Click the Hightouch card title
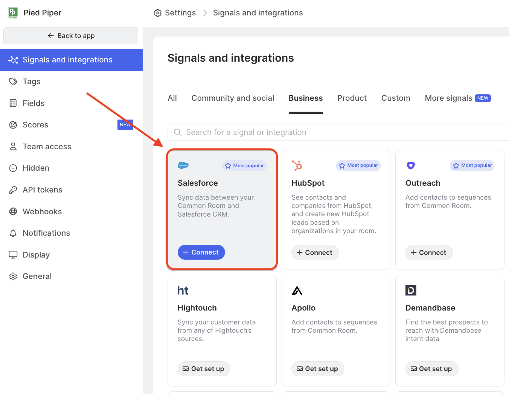509x394 pixels. point(197,308)
